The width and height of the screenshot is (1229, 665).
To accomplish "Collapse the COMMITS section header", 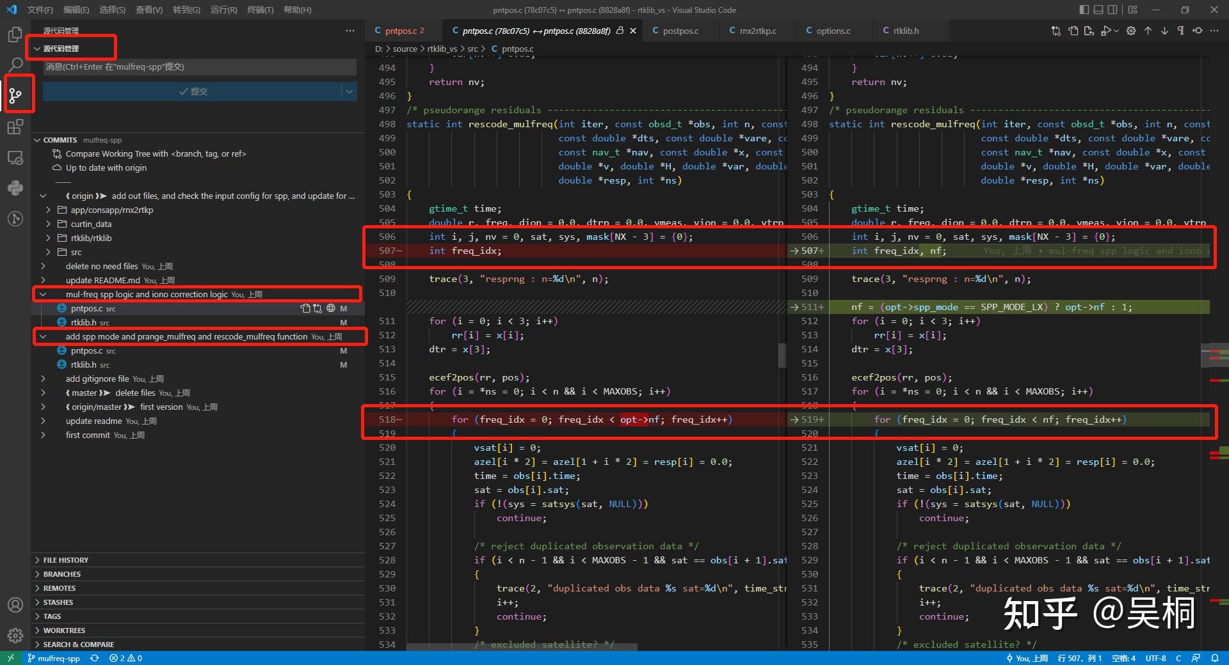I will (x=60, y=140).
